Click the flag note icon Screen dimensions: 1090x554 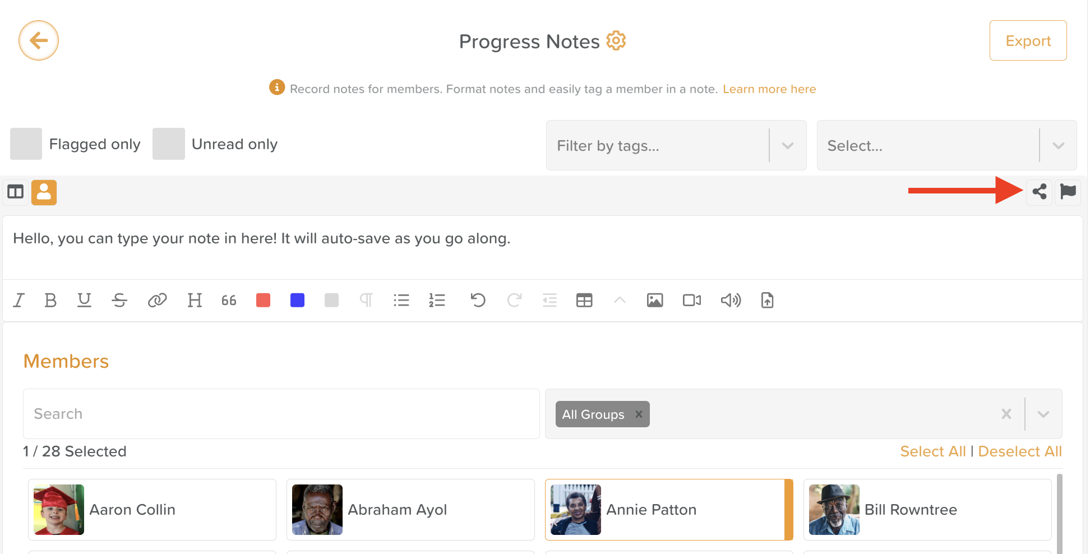[1068, 192]
